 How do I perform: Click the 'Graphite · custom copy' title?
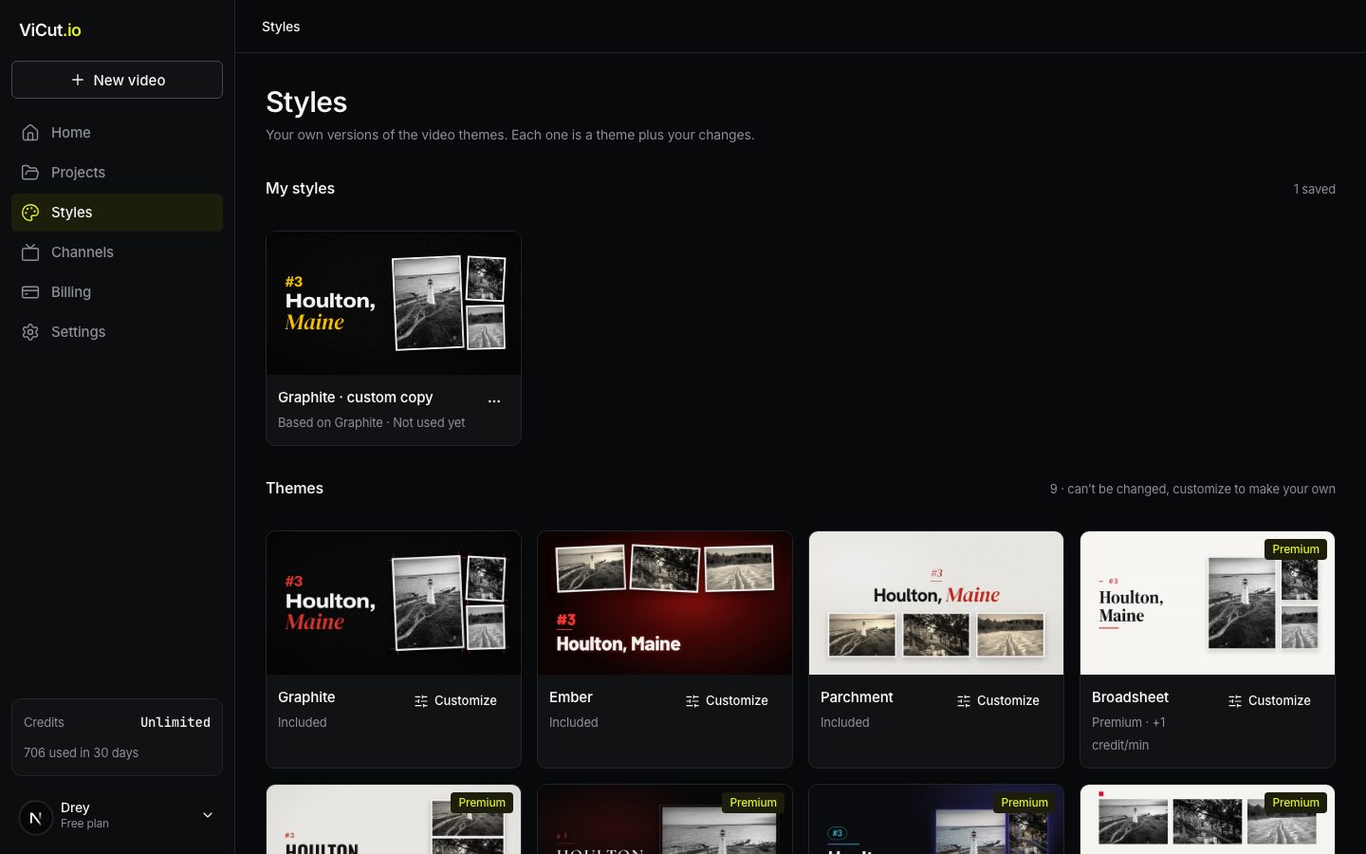pos(355,397)
